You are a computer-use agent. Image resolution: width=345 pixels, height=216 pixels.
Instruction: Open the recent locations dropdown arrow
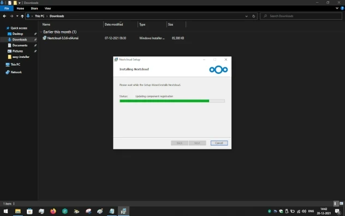click(17, 16)
